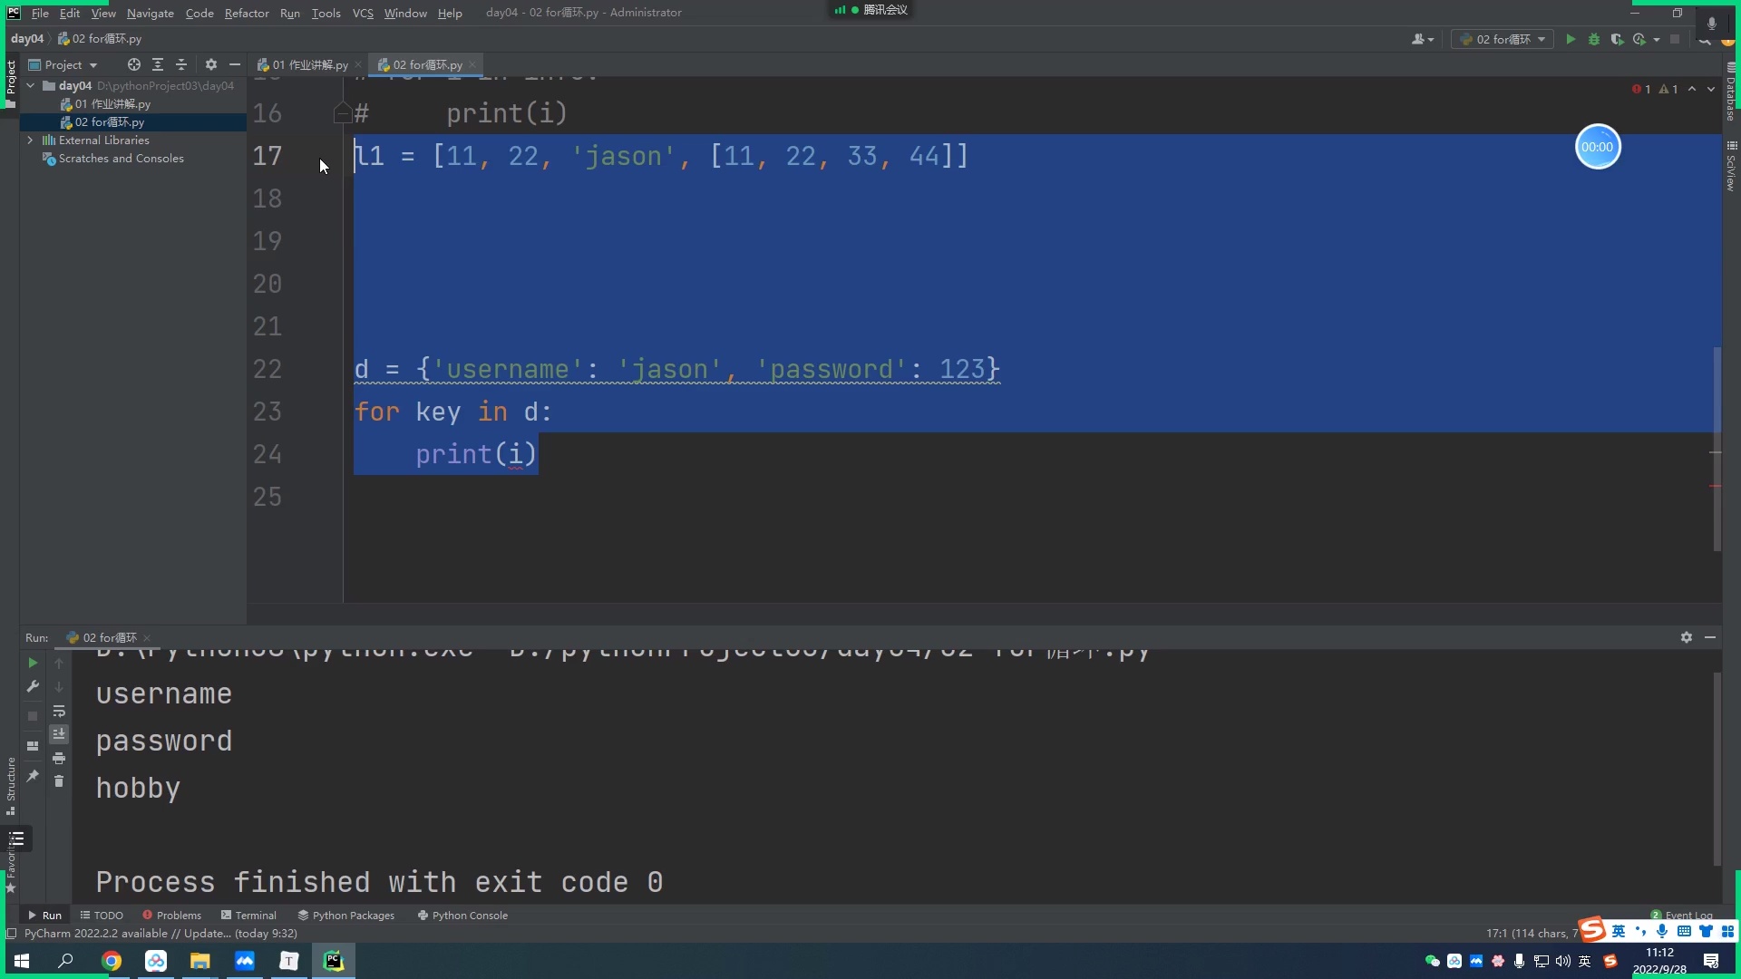The width and height of the screenshot is (1741, 979).
Task: Click the Stop square icon in the top toolbar
Action: tap(1675, 39)
